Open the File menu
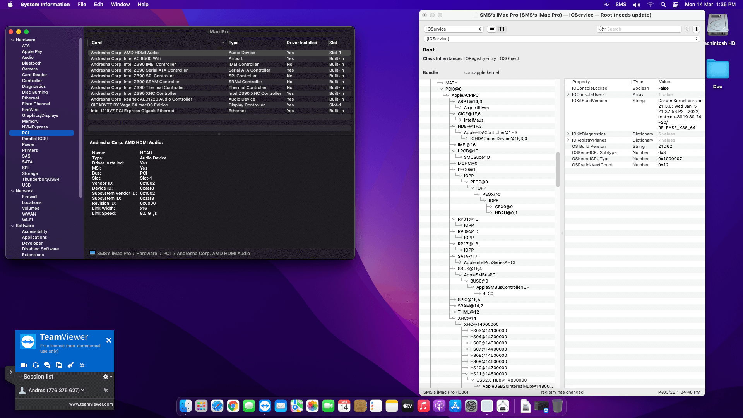Screen dimensions: 743x418 click(82, 5)
